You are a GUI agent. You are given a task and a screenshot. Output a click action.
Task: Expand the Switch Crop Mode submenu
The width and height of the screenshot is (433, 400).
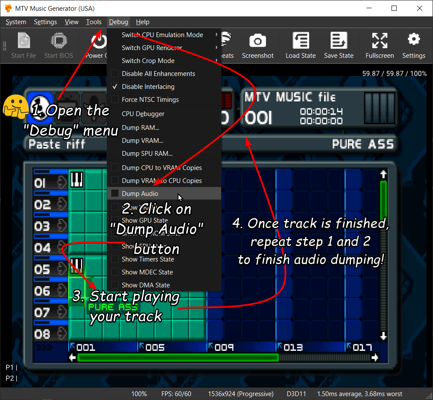tap(164, 61)
